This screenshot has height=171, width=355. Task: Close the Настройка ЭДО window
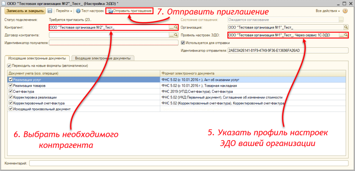coord(351,3)
